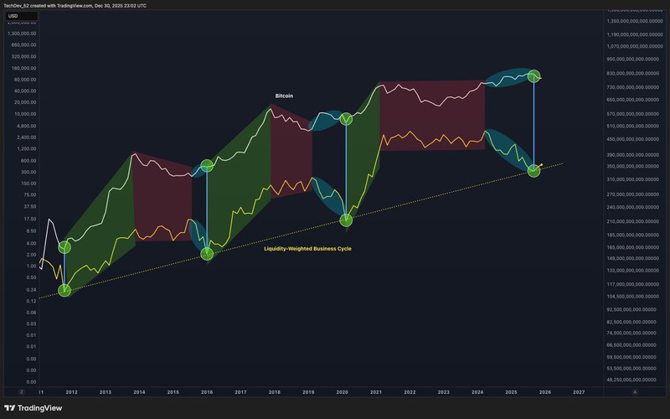Select the blue vertical line at 2016
The image size is (670, 419).
click(207, 209)
